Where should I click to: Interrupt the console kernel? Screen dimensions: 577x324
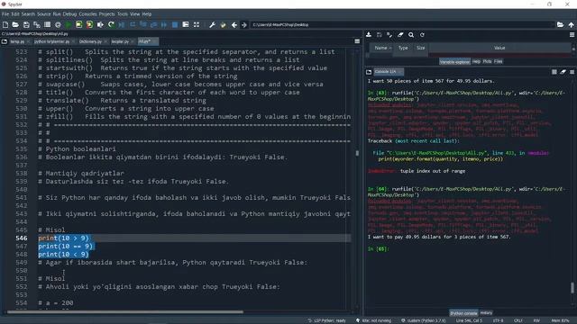[x=554, y=72]
